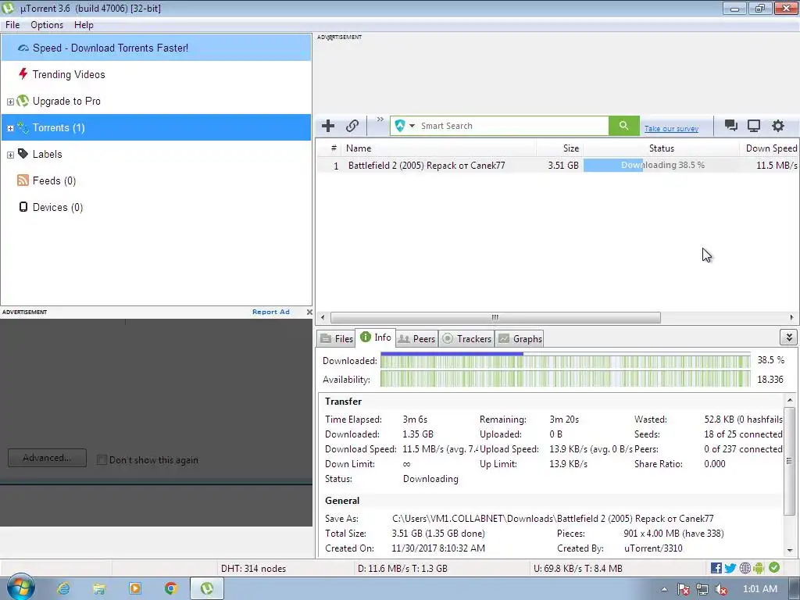Click the Downloading 38.5 % progress bar
The height and width of the screenshot is (600, 800).
click(x=662, y=166)
